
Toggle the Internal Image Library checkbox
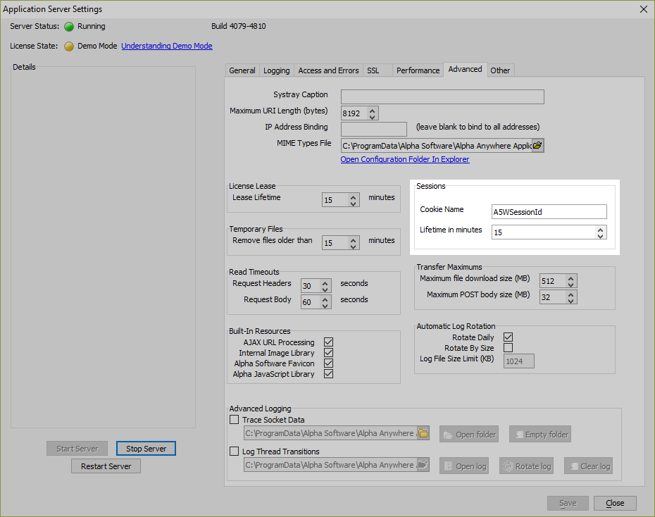tap(328, 353)
